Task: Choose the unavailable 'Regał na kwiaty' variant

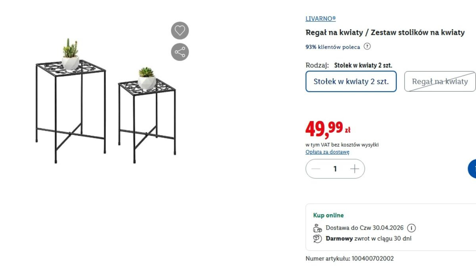Action: [440, 82]
